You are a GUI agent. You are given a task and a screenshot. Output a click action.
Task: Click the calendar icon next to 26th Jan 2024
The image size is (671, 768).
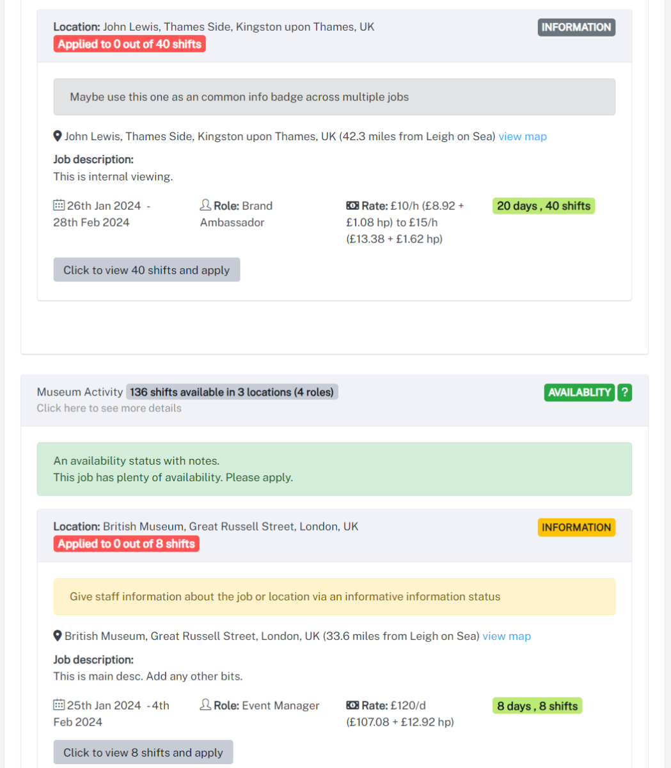(x=59, y=205)
